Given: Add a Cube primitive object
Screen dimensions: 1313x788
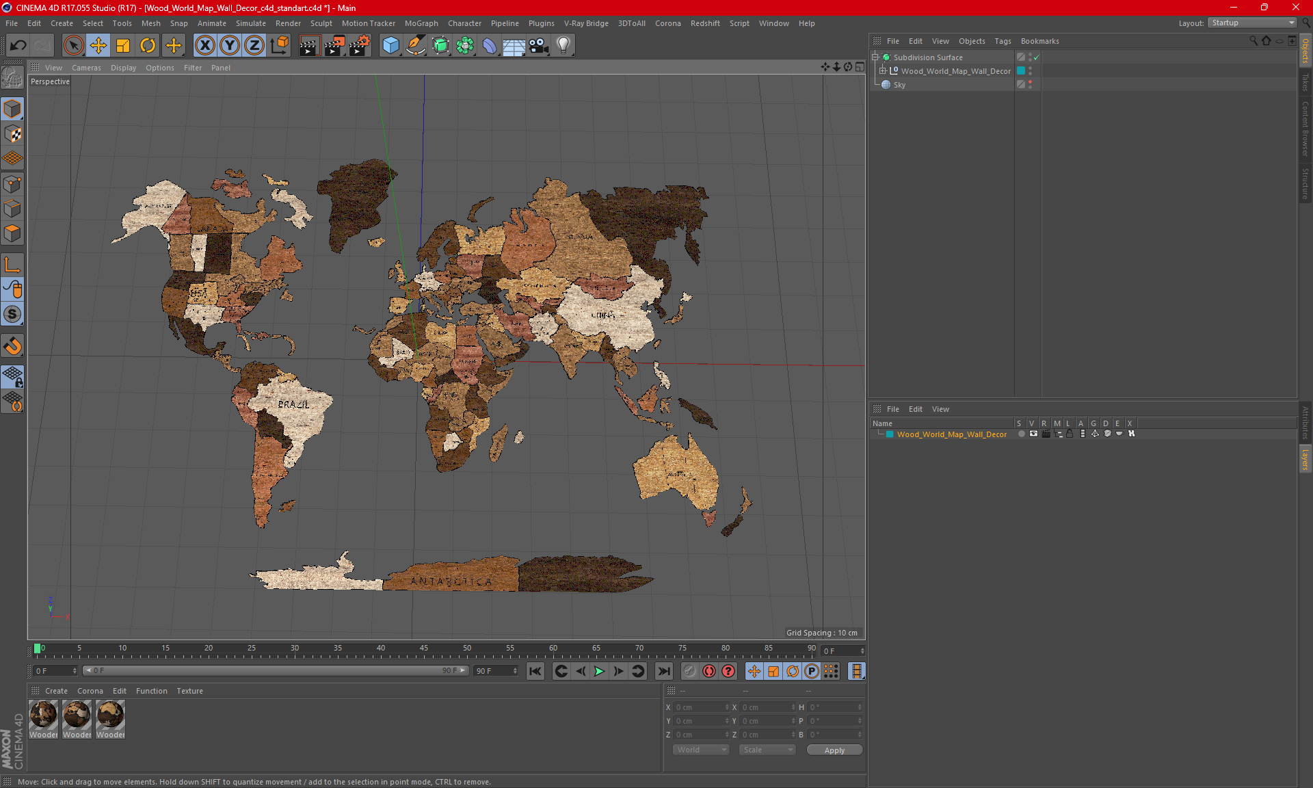Looking at the screenshot, I should (x=390, y=46).
